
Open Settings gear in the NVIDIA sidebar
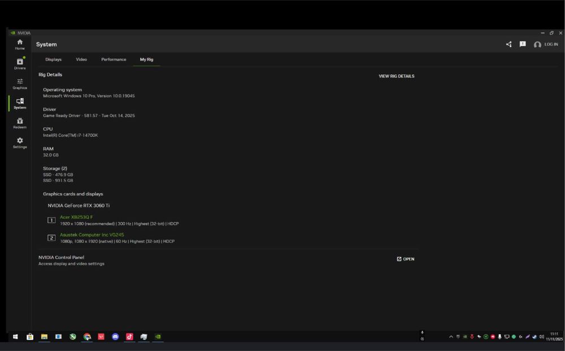(x=20, y=142)
